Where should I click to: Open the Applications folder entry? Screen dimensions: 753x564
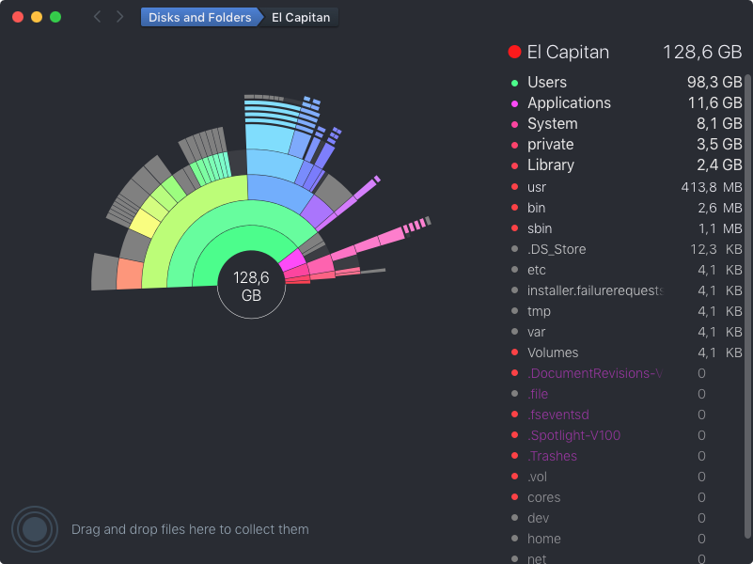(569, 103)
